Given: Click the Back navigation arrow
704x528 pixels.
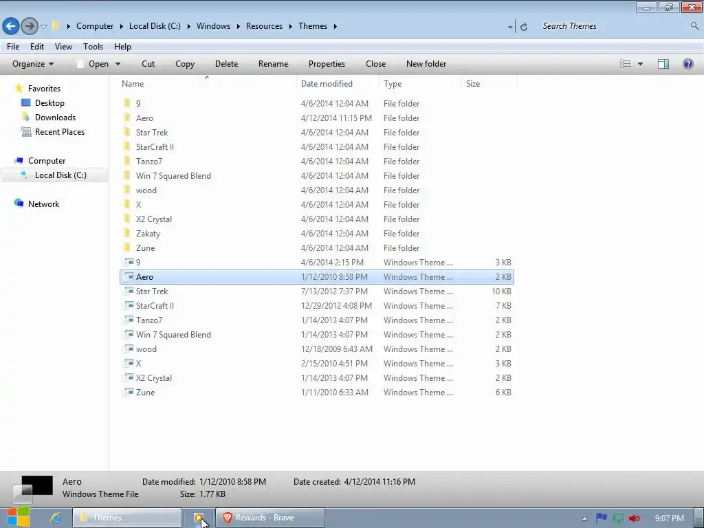Looking at the screenshot, I should point(11,26).
